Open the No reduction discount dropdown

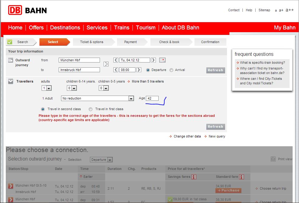click(97, 98)
